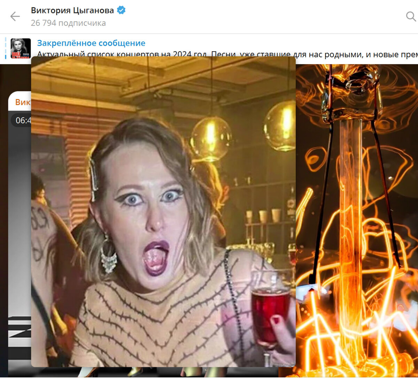This screenshot has height=379, width=418.
Task: Click the blue pinned indicator bar
Action: point(6,48)
